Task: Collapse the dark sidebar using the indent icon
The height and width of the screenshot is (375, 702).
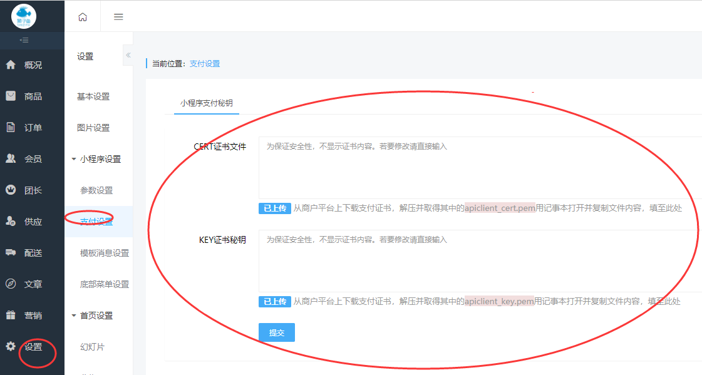Action: pyautogui.click(x=24, y=40)
